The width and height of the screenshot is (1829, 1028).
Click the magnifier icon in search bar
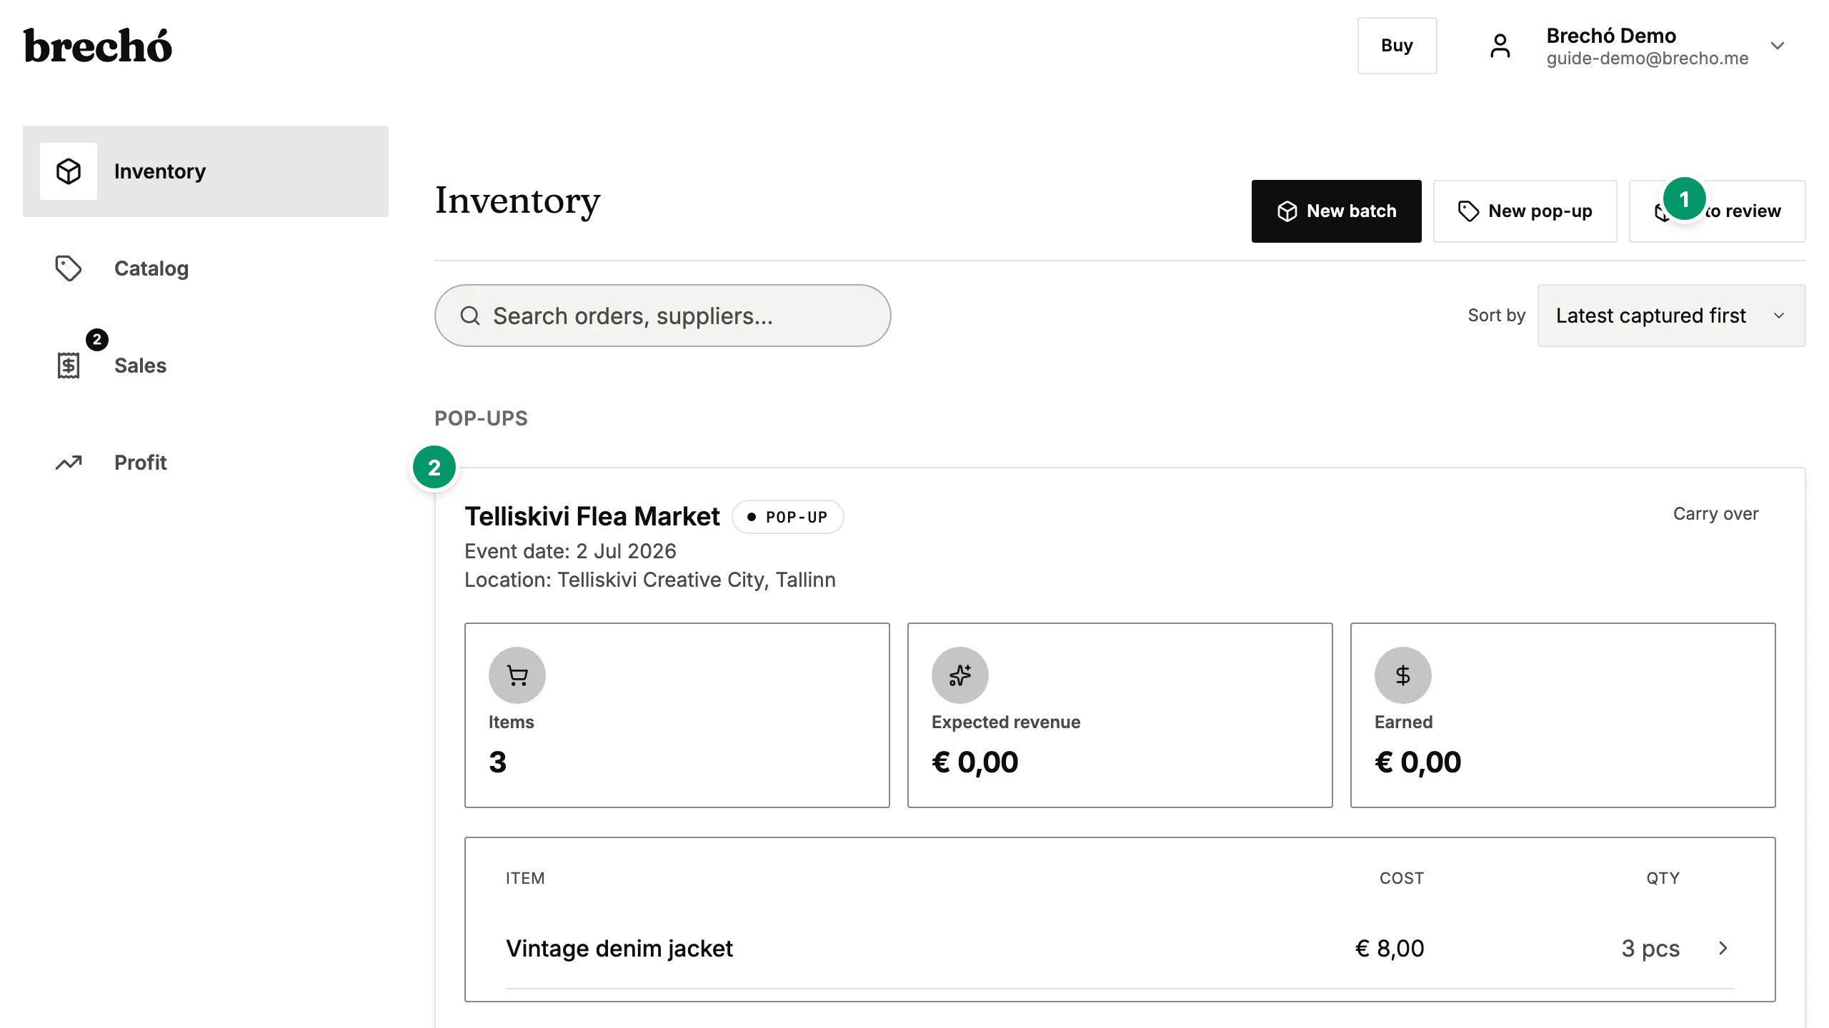click(470, 316)
